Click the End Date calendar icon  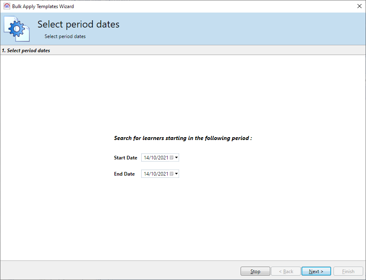pyautogui.click(x=171, y=174)
